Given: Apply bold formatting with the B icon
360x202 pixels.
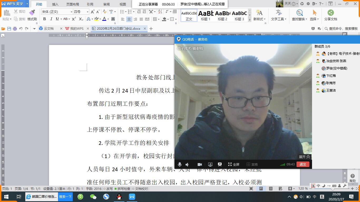Looking at the screenshot, I should coord(45,19).
